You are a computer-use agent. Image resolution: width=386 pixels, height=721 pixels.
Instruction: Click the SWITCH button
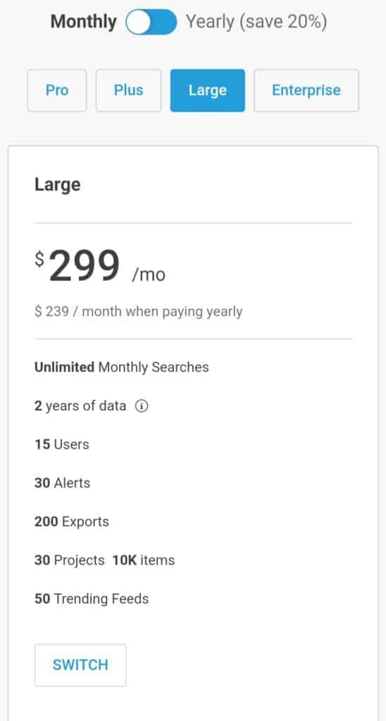(80, 665)
